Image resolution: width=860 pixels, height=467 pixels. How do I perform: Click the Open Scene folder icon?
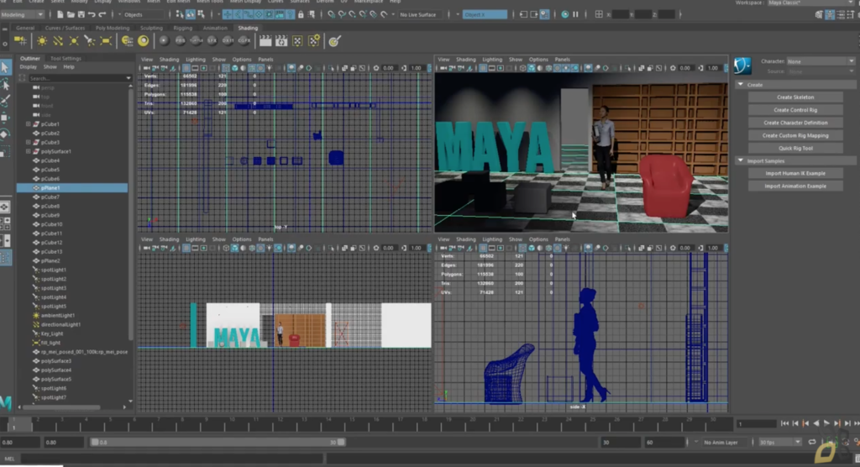71,15
